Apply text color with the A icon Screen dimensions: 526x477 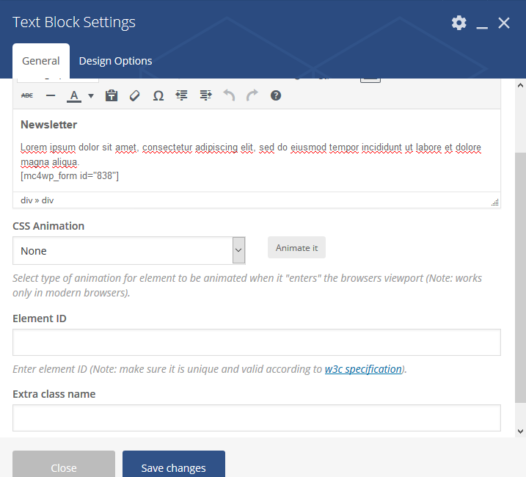[x=74, y=95]
